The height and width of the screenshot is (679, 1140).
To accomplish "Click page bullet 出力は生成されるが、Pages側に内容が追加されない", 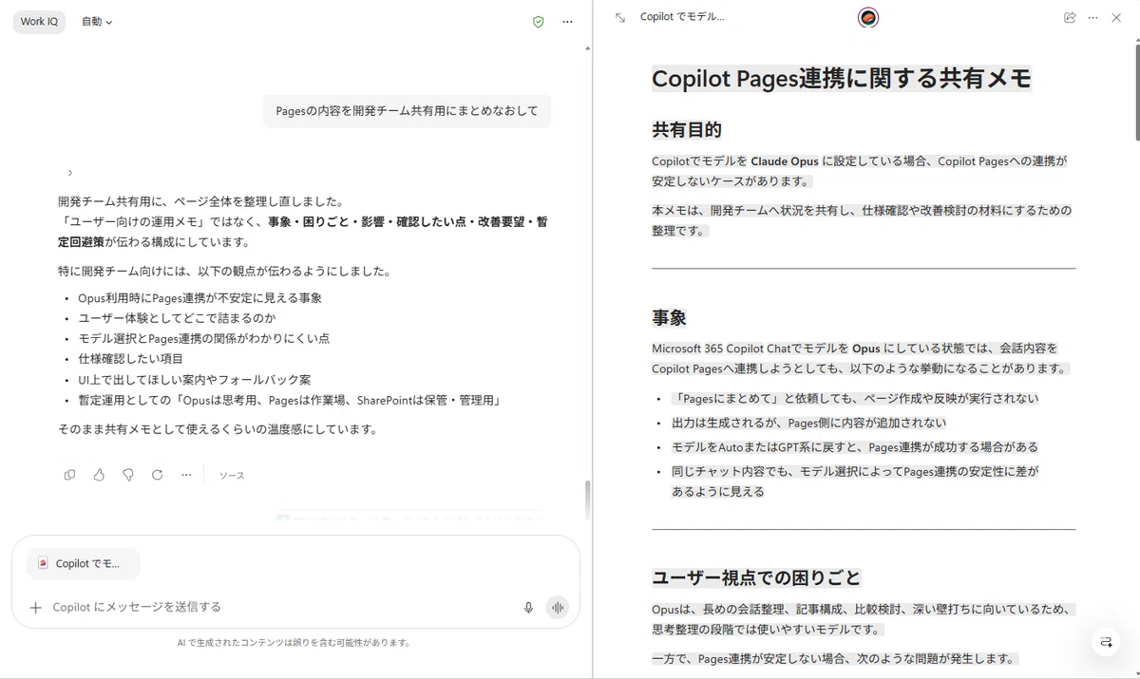I will 808,423.
